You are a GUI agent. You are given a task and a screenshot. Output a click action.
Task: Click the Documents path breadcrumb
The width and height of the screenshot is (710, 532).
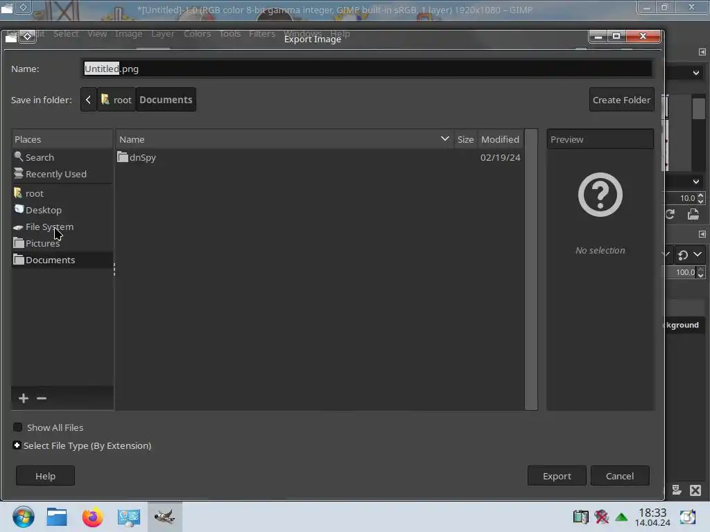point(166,100)
